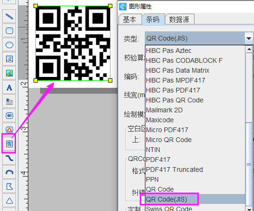Choose Swiss QR Code type

pyautogui.click(x=195, y=208)
